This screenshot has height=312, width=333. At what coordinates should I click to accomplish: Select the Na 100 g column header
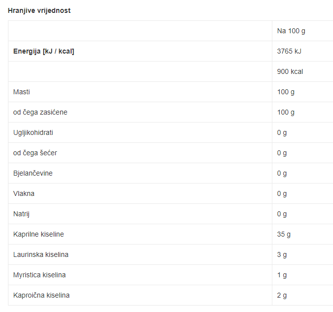click(291, 31)
